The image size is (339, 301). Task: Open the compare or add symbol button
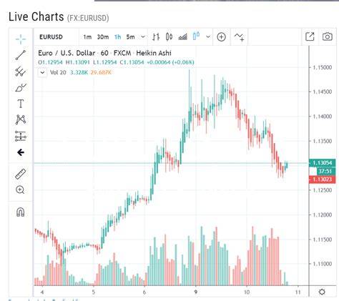[x=221, y=37]
